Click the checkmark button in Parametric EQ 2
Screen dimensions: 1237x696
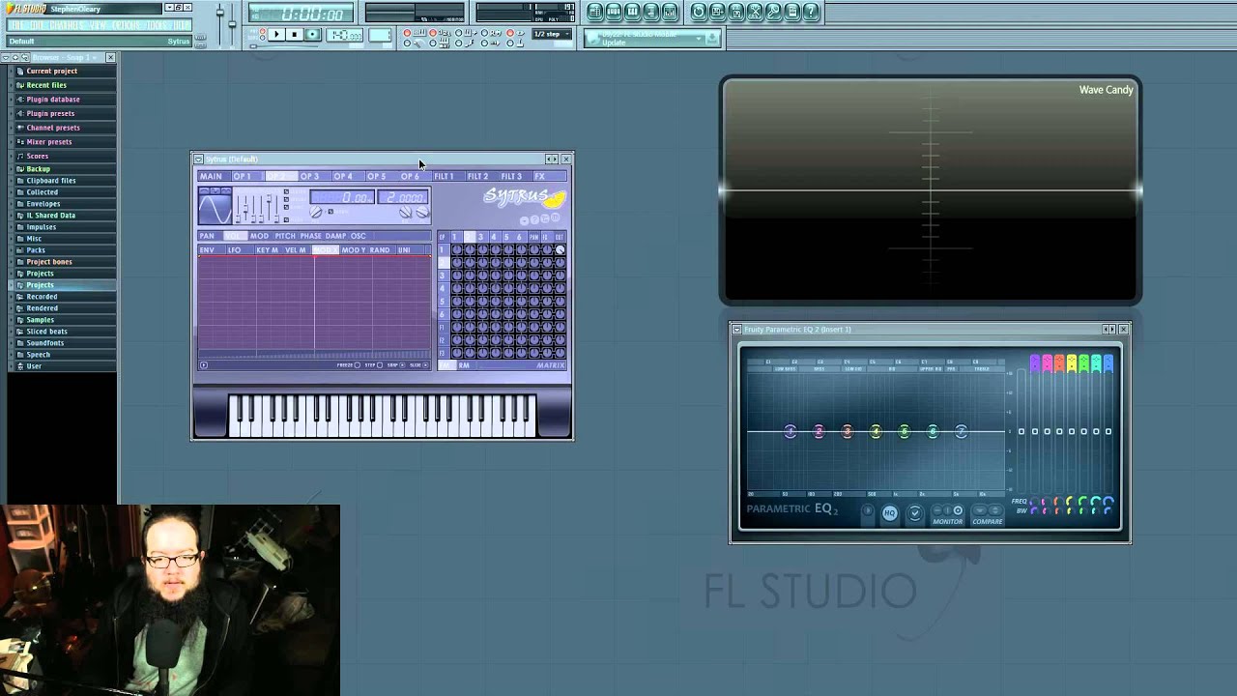tap(915, 513)
